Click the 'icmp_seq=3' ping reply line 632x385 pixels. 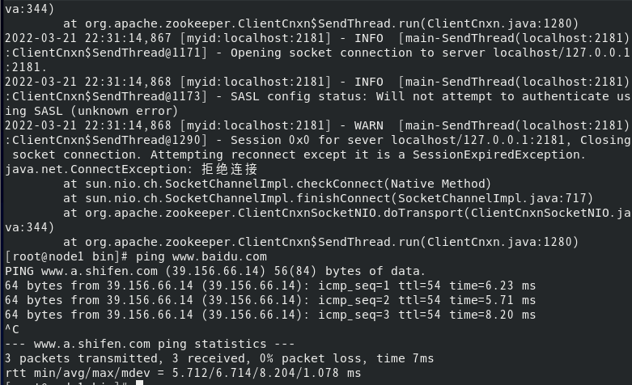tap(270, 315)
